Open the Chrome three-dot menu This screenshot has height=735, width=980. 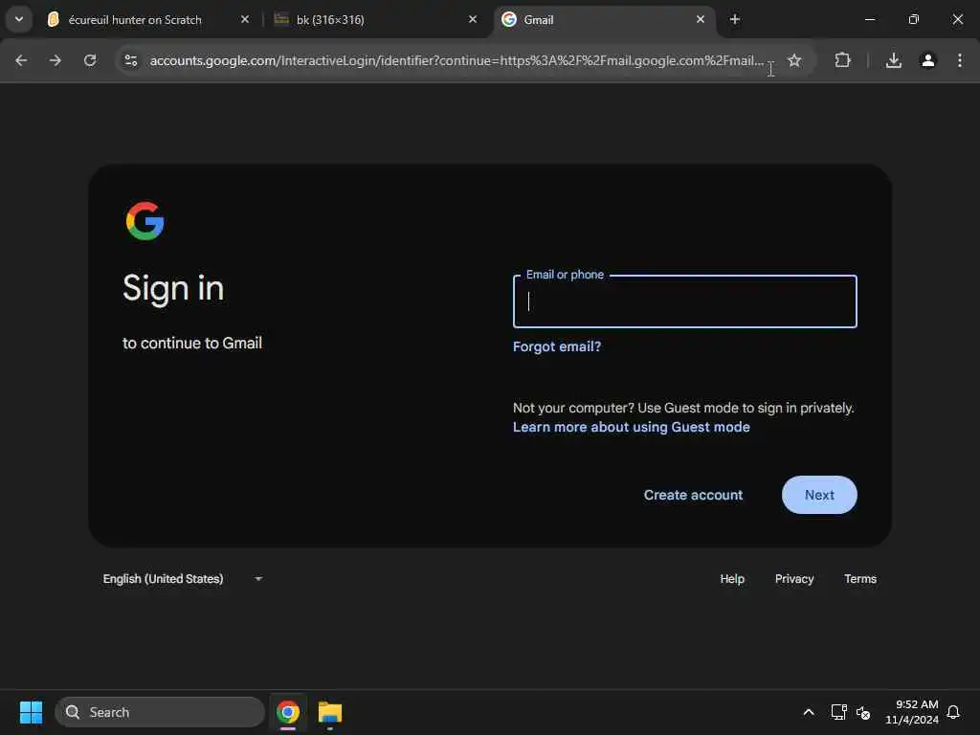coord(960,60)
